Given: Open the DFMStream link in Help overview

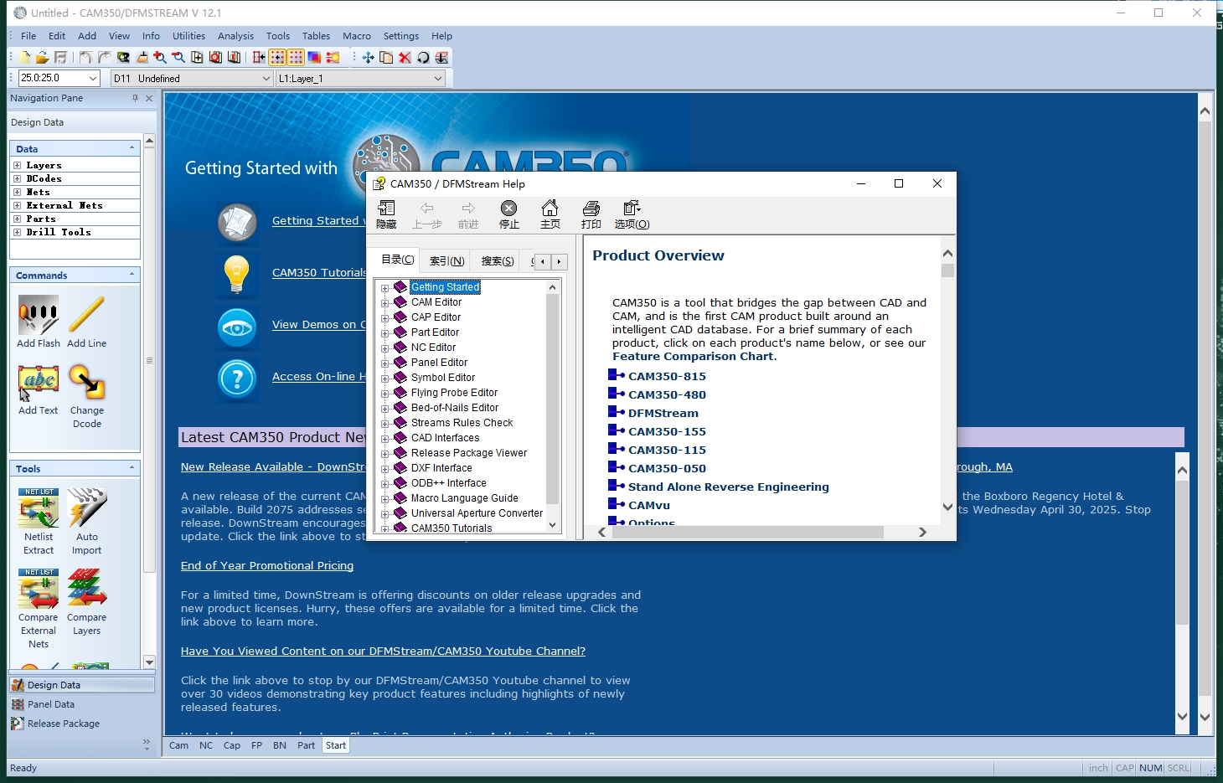Looking at the screenshot, I should click(663, 413).
